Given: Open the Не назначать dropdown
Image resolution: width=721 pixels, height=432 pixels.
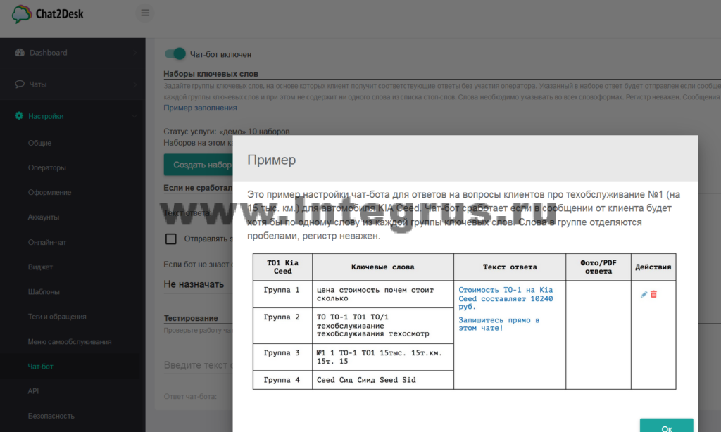Looking at the screenshot, I should (198, 284).
